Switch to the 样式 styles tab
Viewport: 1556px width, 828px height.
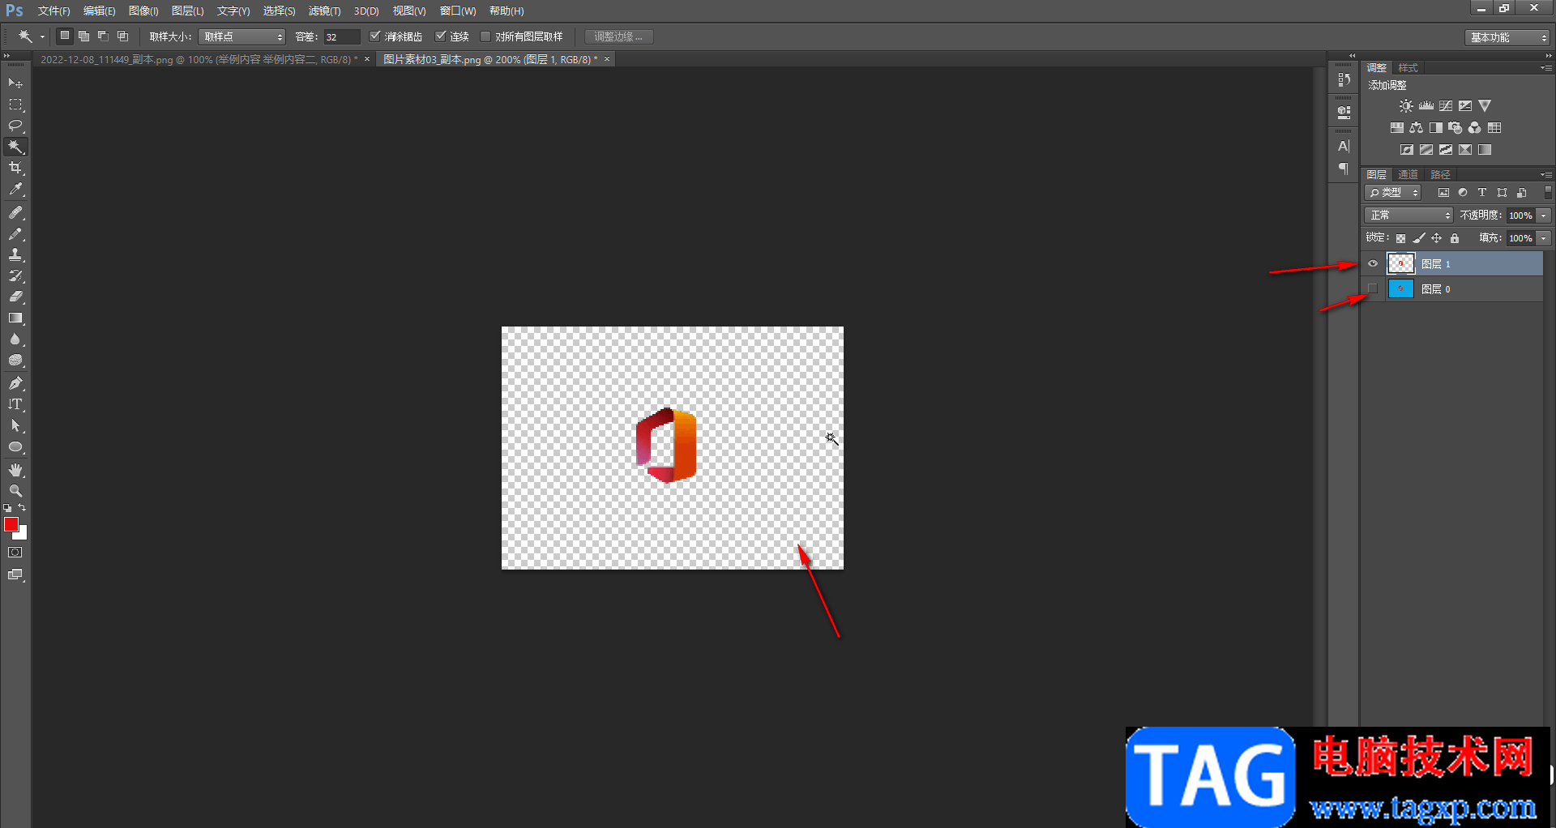tap(1409, 67)
